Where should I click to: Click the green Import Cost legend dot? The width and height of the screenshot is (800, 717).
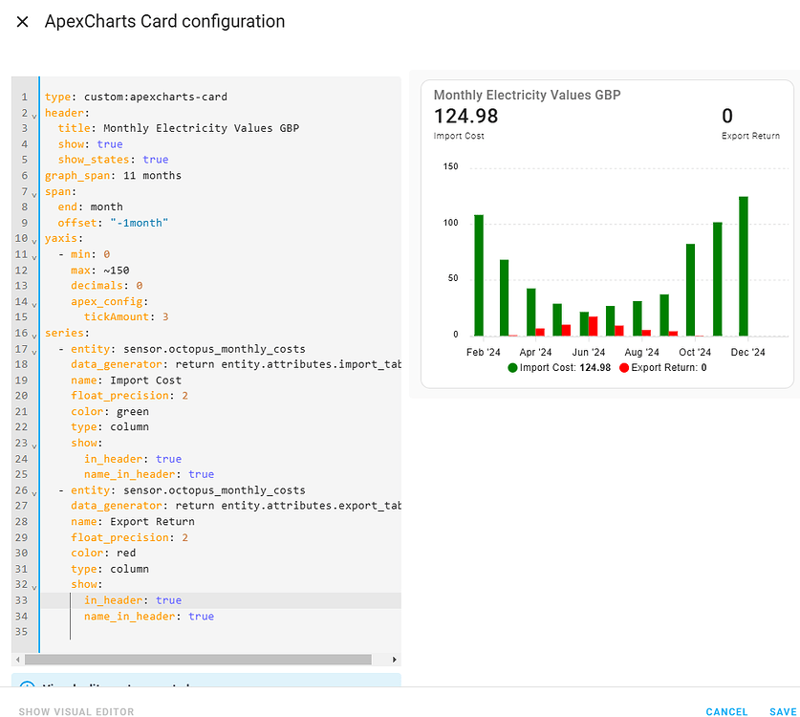point(512,367)
